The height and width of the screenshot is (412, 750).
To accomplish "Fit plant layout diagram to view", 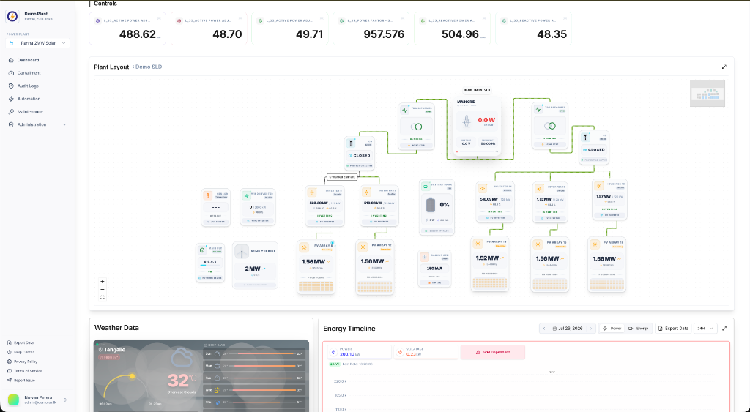I will (103, 297).
